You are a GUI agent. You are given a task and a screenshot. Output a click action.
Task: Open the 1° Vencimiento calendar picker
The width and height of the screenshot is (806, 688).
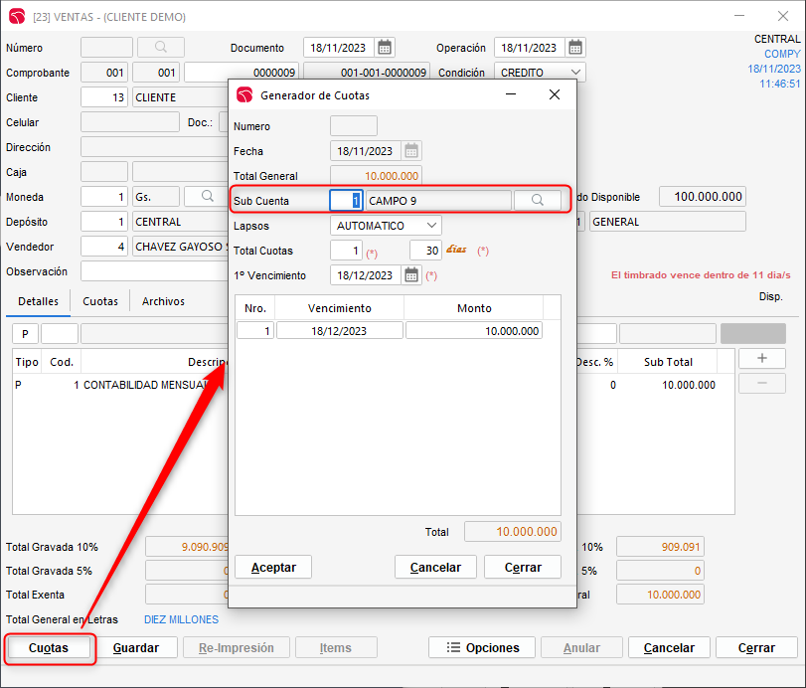coord(411,275)
